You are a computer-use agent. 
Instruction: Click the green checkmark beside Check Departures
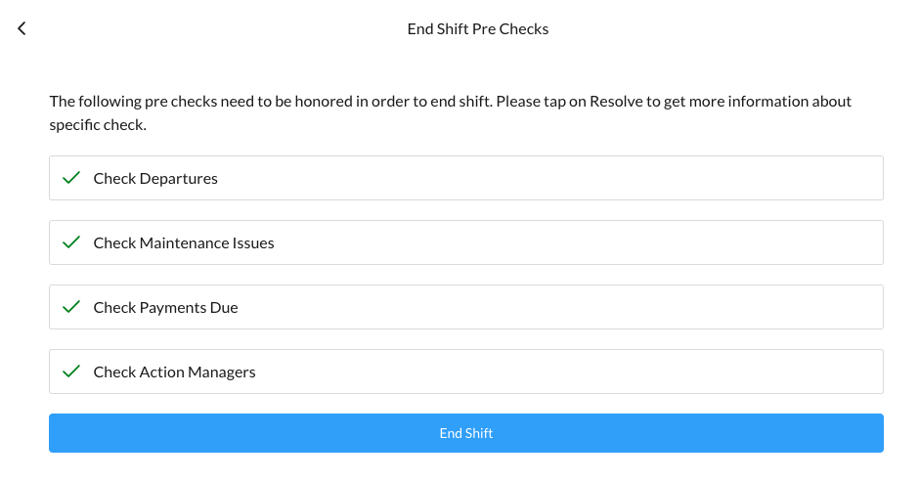point(70,178)
